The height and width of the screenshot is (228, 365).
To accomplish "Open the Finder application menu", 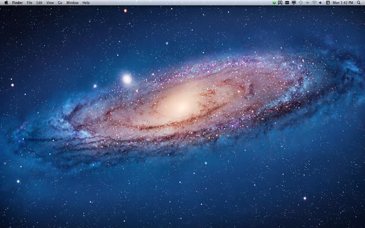I will (x=17, y=3).
